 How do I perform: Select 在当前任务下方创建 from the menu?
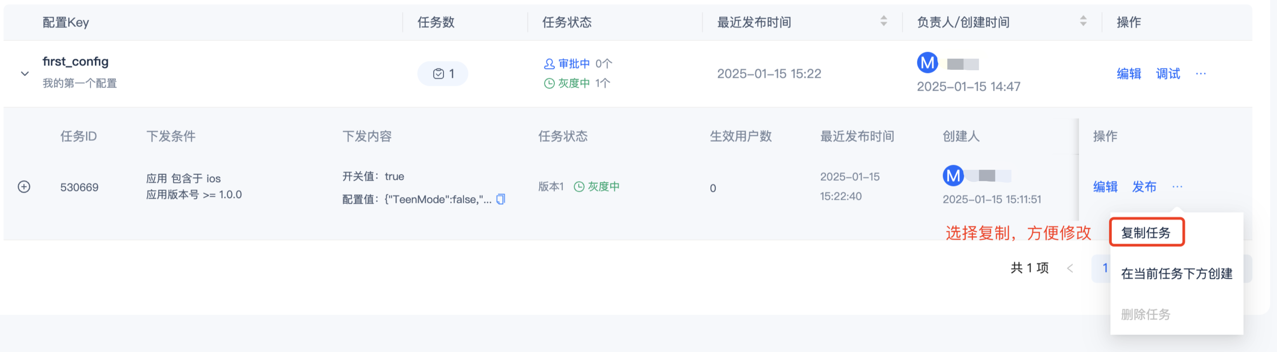pos(1177,274)
